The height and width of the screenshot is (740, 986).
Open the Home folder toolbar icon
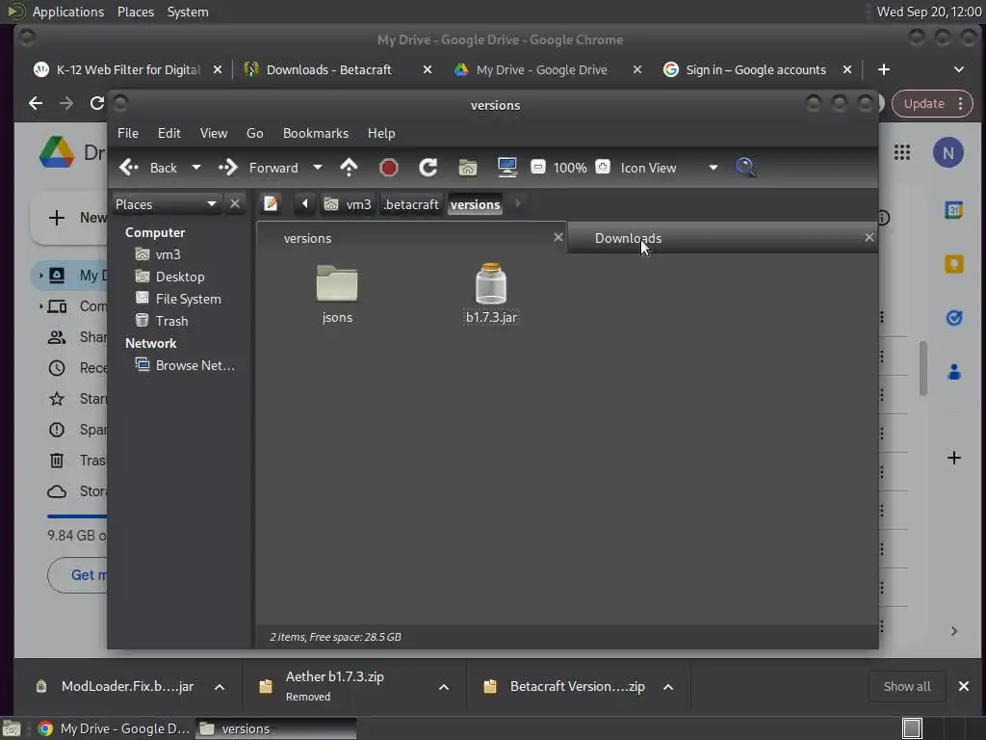468,168
